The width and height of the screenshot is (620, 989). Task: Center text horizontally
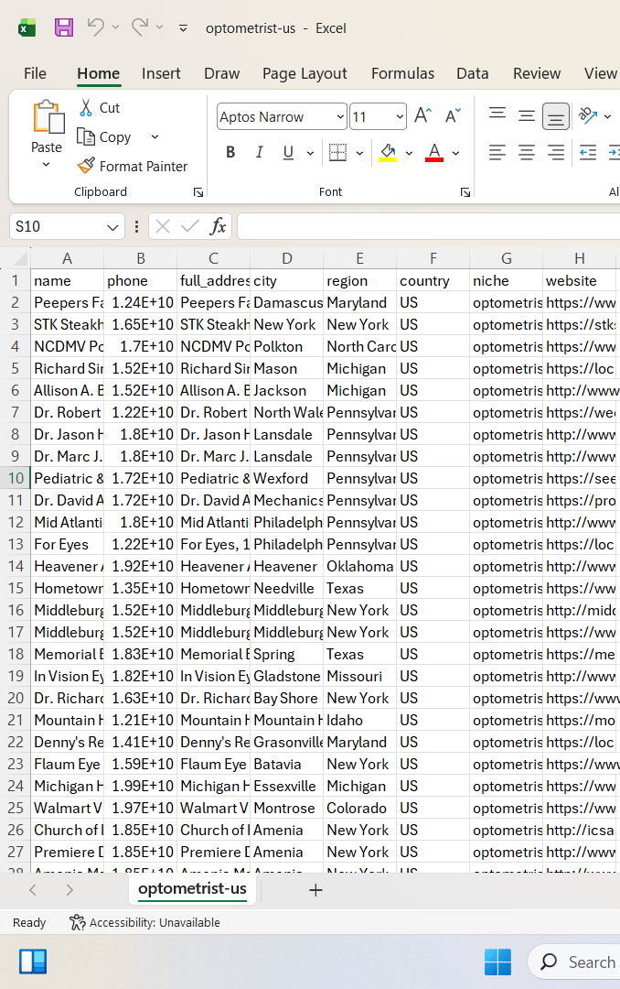pyautogui.click(x=526, y=152)
